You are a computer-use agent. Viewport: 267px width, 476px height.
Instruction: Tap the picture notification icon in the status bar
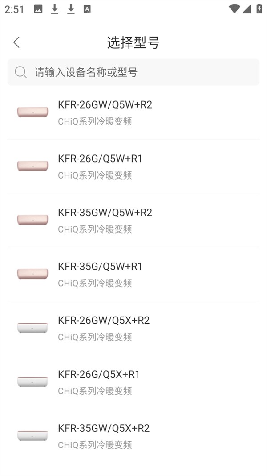tap(37, 8)
